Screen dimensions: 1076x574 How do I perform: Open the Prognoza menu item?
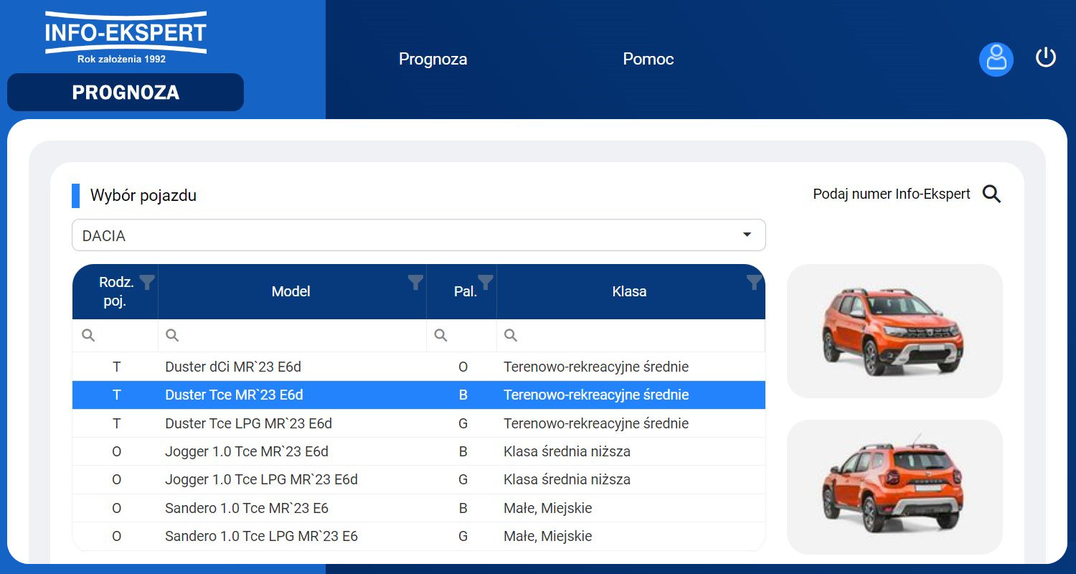(x=433, y=59)
